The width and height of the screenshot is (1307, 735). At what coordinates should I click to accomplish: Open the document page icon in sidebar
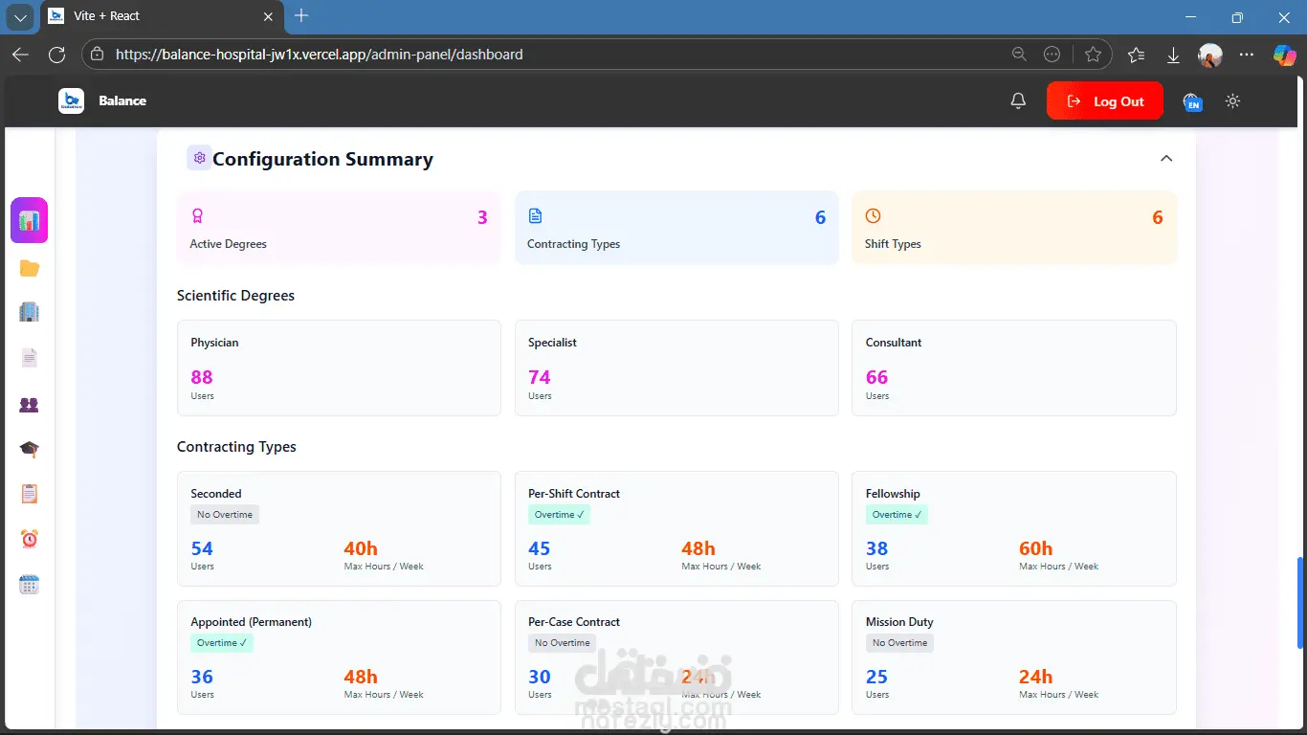coord(30,358)
